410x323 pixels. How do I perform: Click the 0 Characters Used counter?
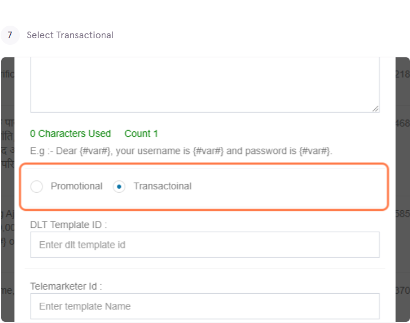tap(71, 134)
